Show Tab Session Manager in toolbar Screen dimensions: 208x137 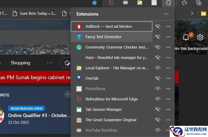[x=158, y=109]
